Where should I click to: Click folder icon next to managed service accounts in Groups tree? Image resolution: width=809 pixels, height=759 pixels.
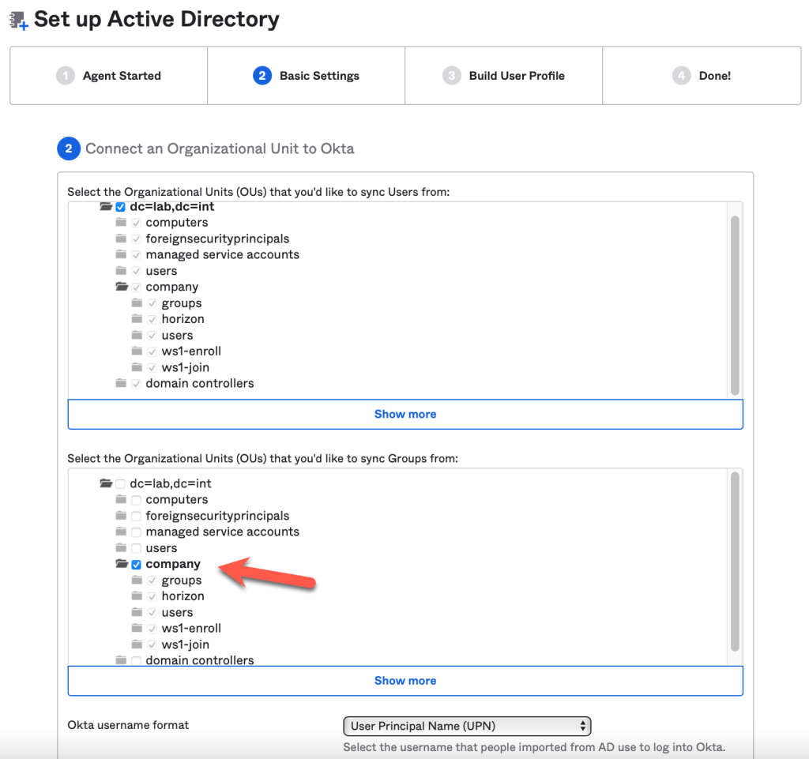click(x=121, y=532)
